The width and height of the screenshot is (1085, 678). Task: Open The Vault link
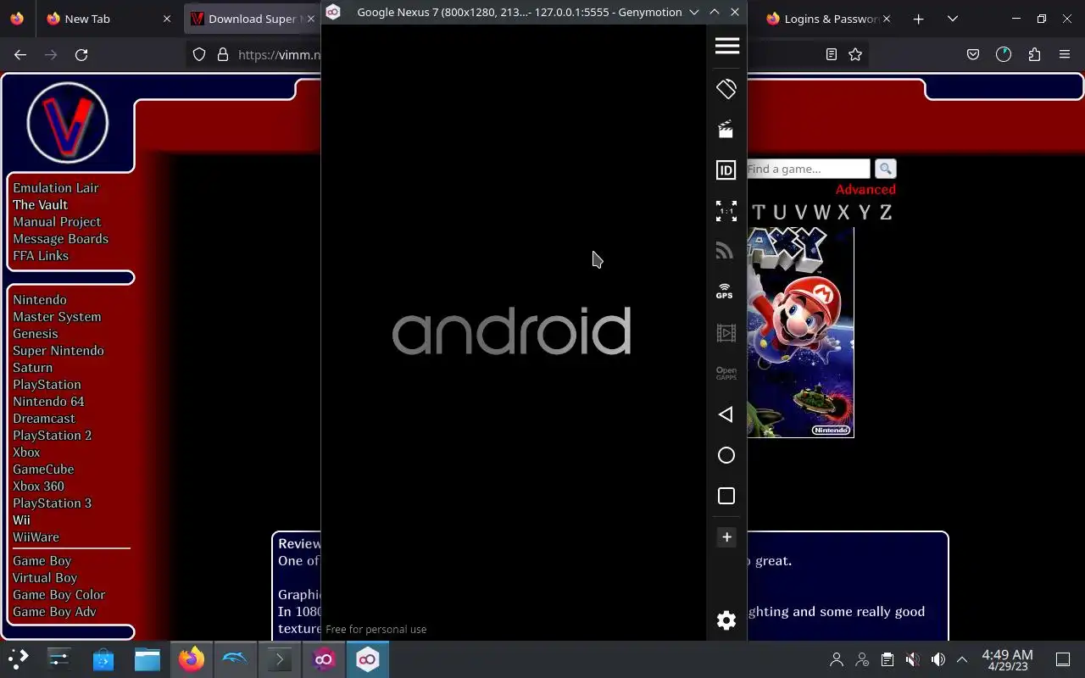40,204
